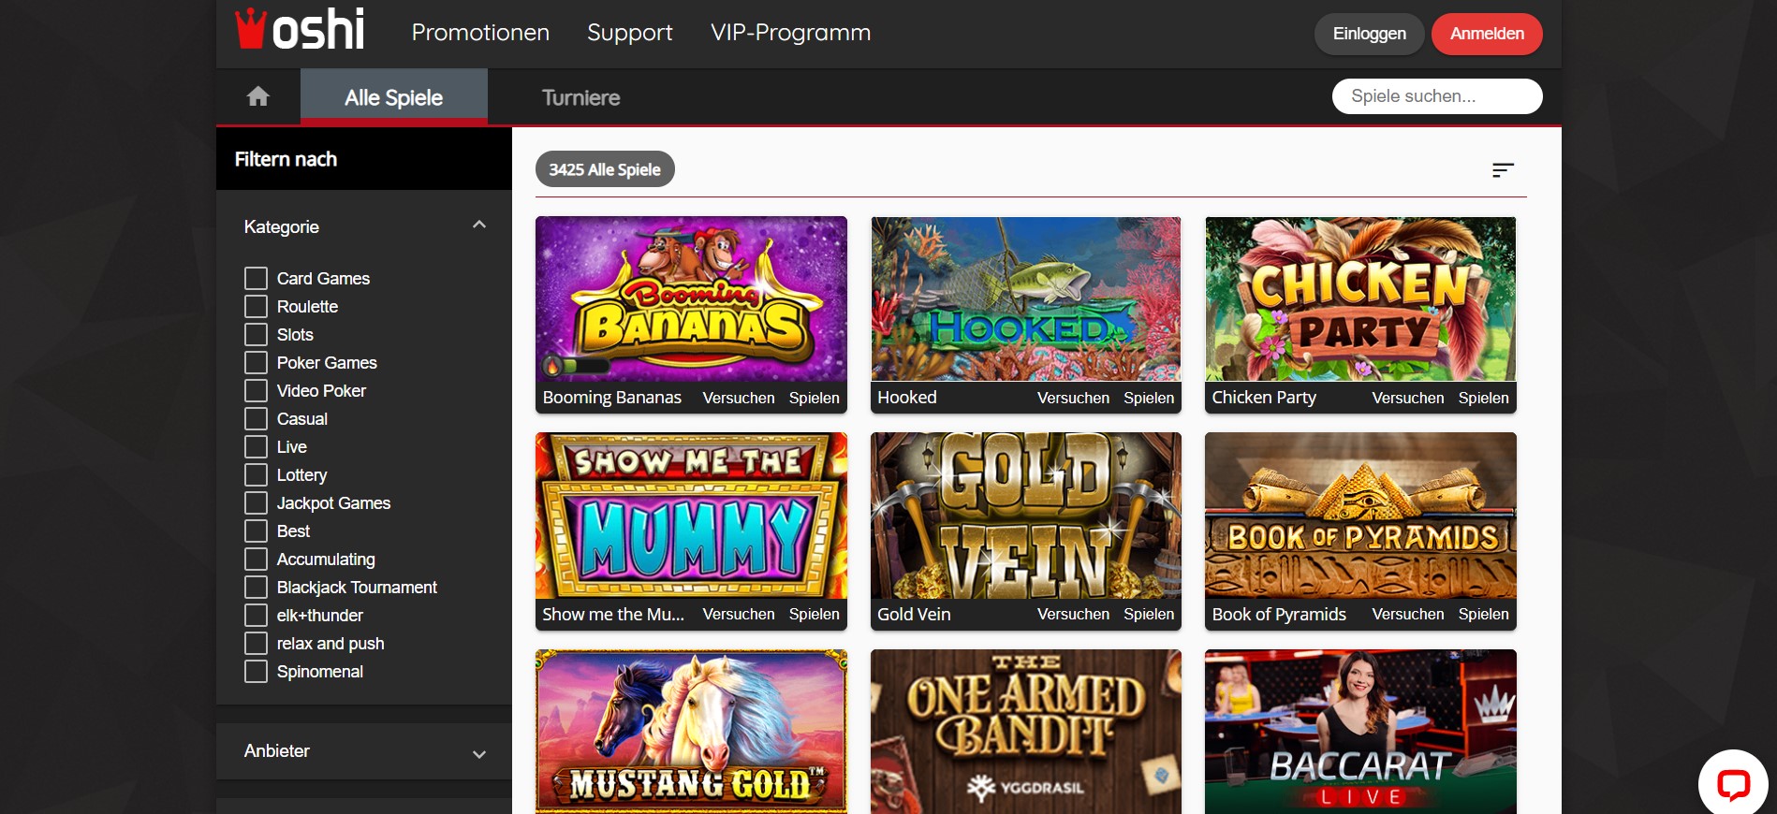
Task: Click Versuchen for Hooked
Action: [x=1073, y=398]
